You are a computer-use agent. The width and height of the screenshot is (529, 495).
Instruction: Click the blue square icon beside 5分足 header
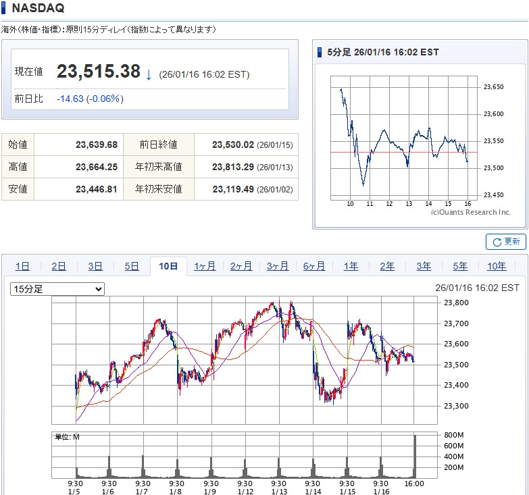coord(320,52)
